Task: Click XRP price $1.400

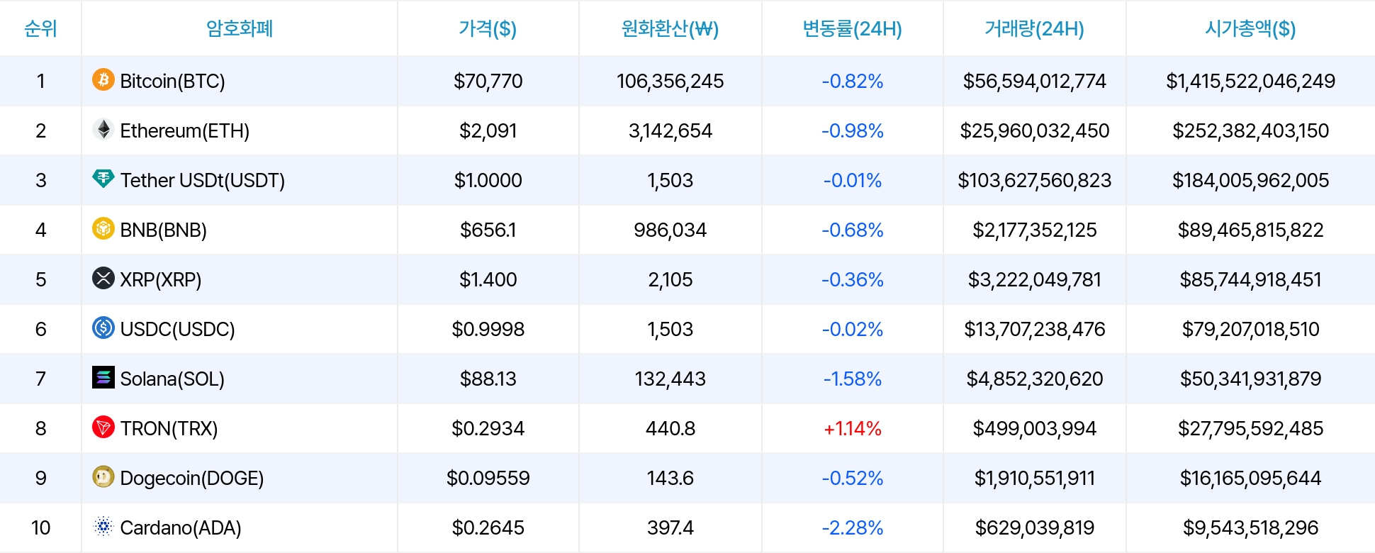Action: 488,280
